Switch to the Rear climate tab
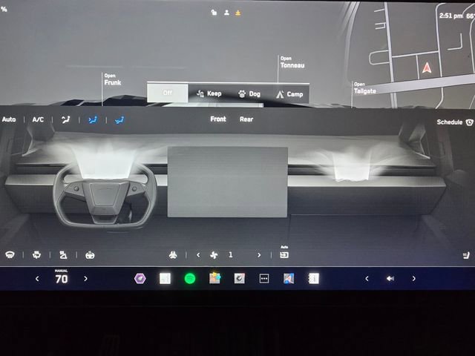Viewport: 475px width, 356px height. click(246, 119)
